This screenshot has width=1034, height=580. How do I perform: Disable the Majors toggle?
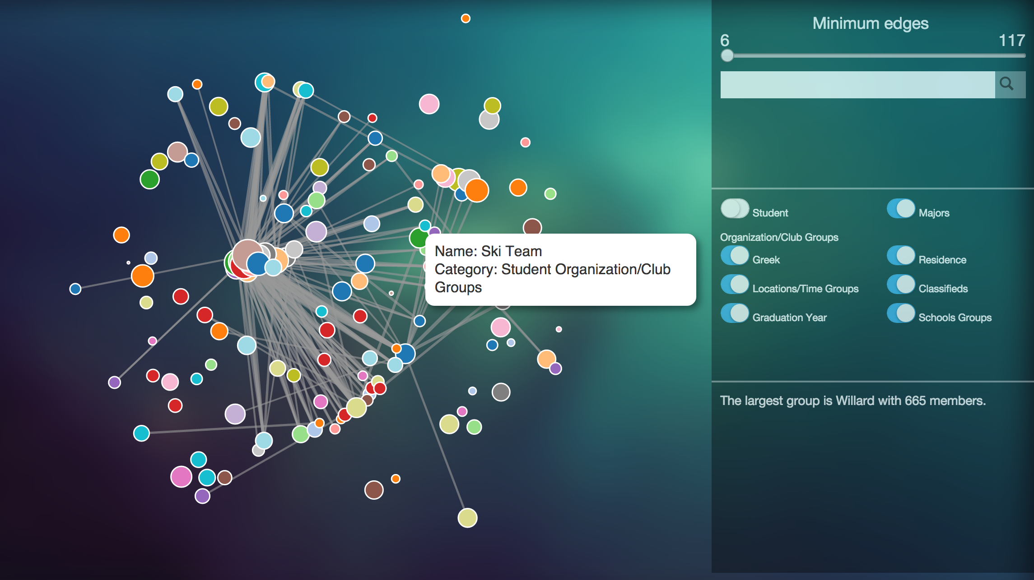pos(901,209)
